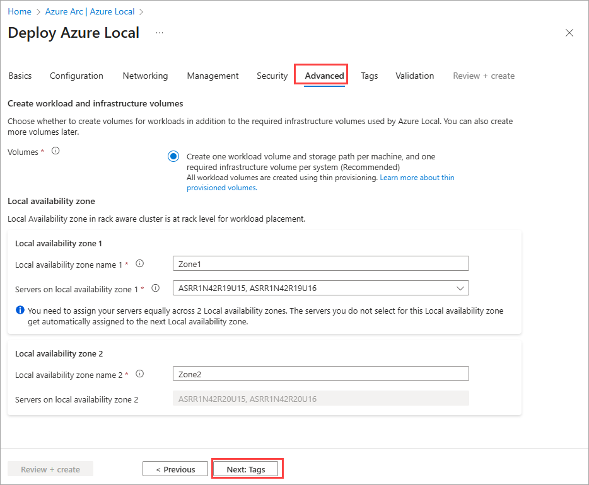589x485 pixels.
Task: Click info icon beside zone name 2
Action: (140, 374)
